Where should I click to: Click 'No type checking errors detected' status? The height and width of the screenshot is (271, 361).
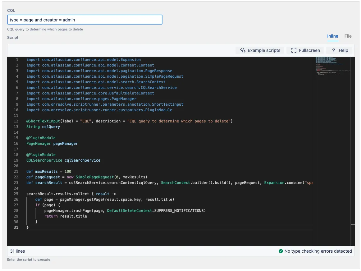tap(318, 251)
